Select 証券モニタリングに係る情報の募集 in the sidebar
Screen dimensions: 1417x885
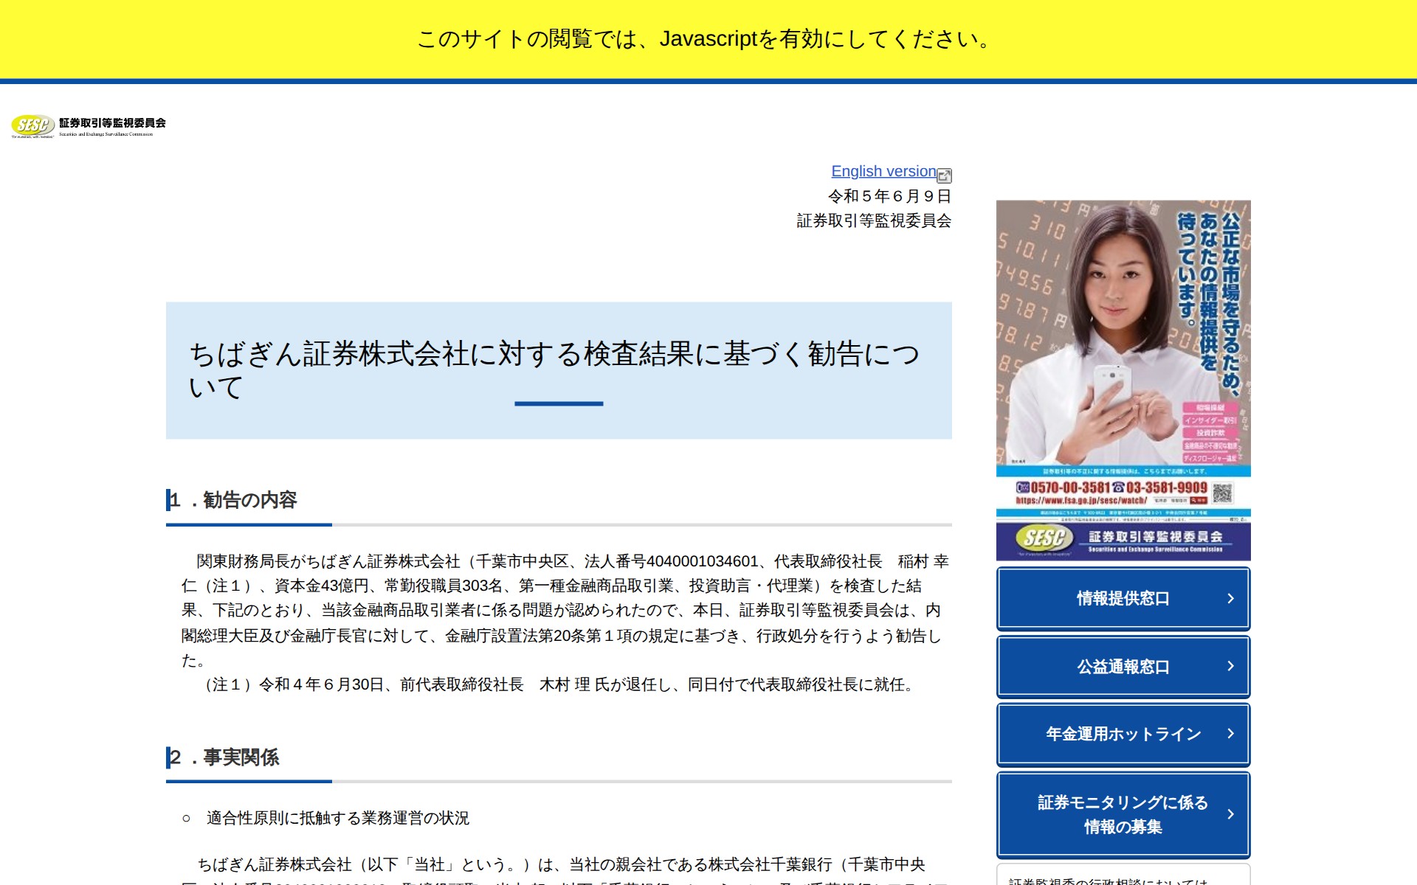pyautogui.click(x=1123, y=814)
